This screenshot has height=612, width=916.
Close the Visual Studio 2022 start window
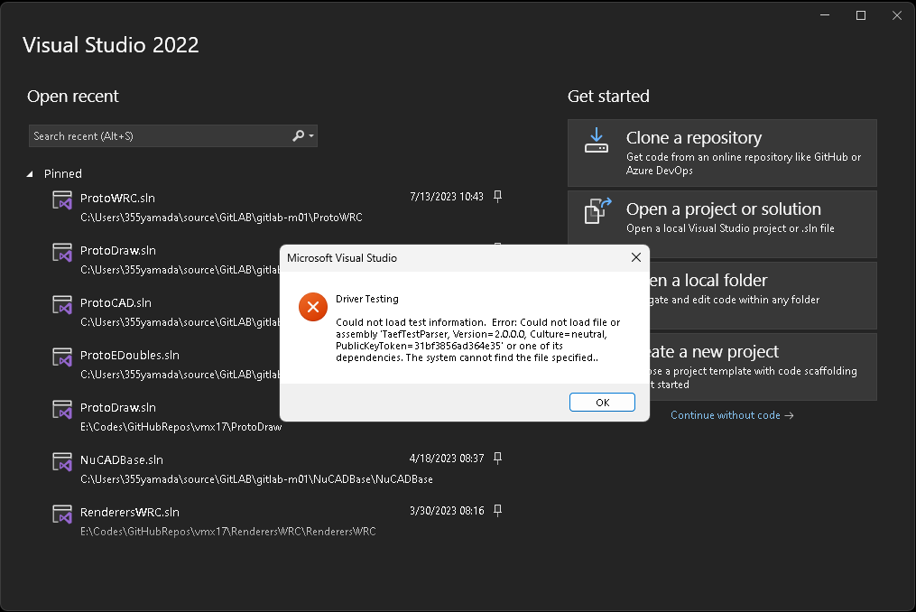[x=897, y=15]
